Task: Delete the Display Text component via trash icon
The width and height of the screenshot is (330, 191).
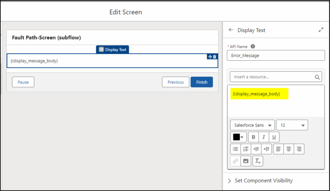Action: [x=215, y=57]
